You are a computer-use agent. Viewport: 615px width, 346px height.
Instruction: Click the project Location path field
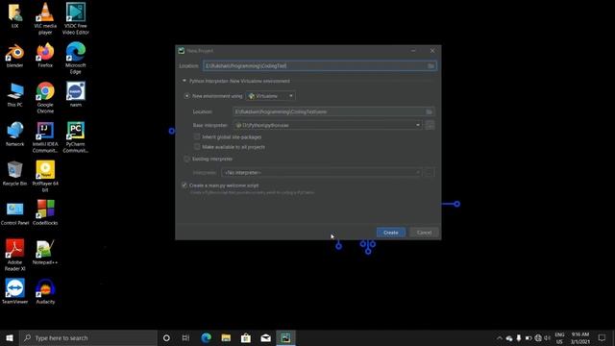(x=314, y=66)
